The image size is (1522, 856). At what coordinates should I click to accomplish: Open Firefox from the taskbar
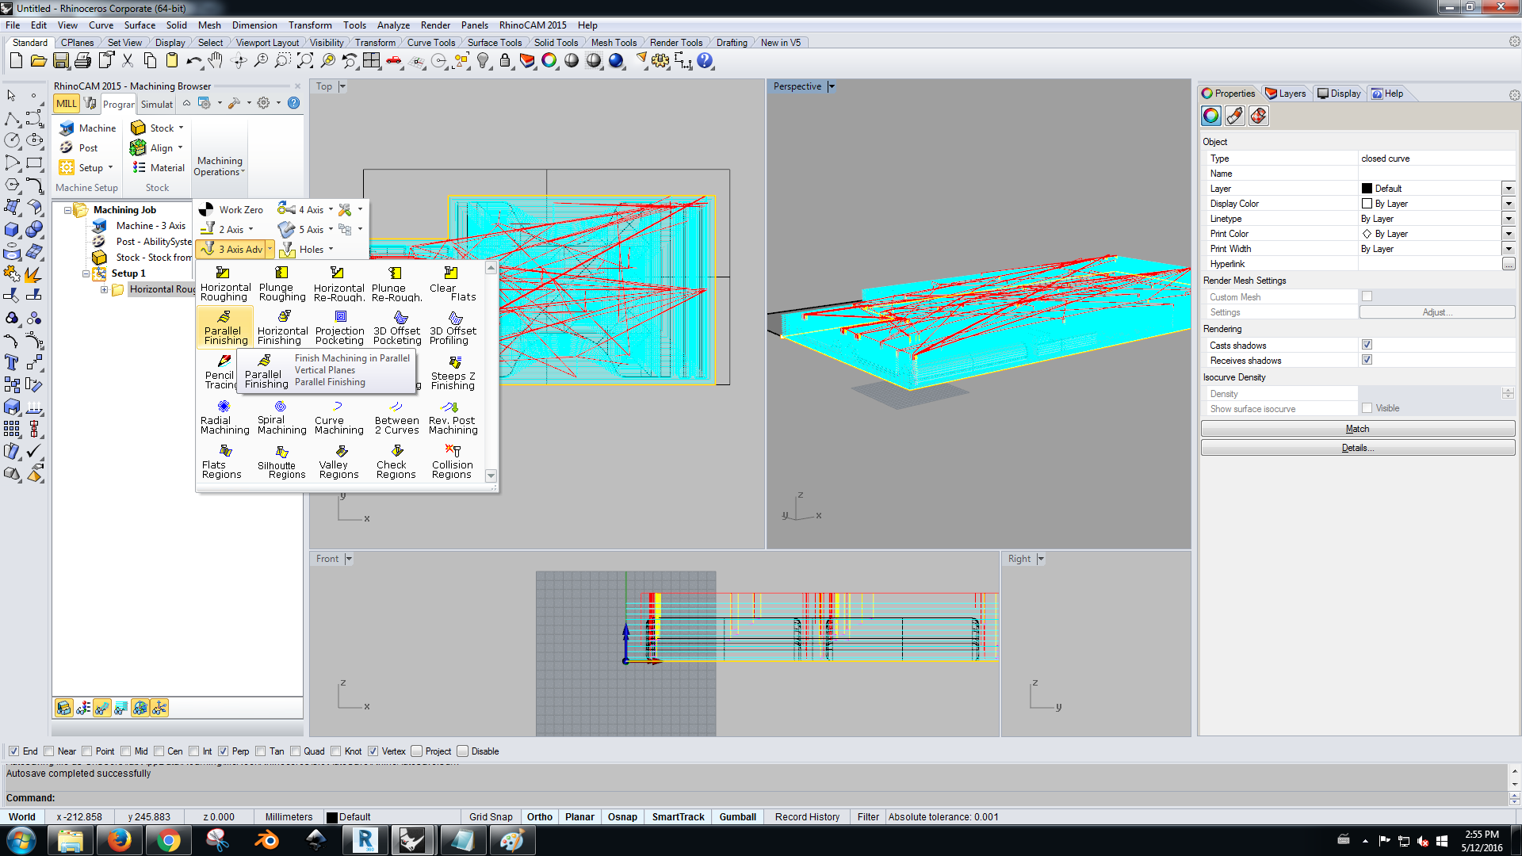(x=119, y=840)
